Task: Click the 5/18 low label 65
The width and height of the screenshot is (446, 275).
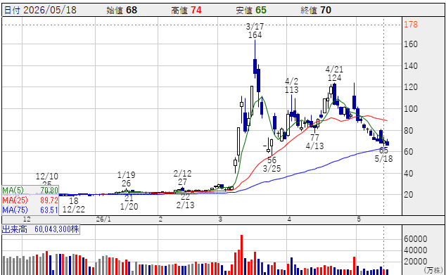Action: pos(383,151)
